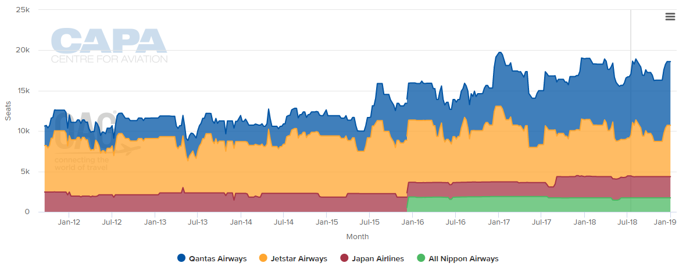Click the Seats axis title
Viewport: 686px width, 270px height.
tap(8, 111)
